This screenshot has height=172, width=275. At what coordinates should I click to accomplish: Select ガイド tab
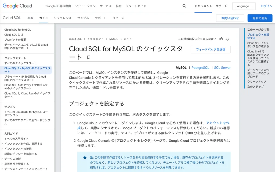click(x=44, y=18)
